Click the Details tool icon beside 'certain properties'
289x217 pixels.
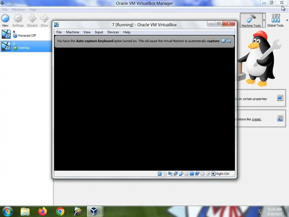click(x=280, y=98)
